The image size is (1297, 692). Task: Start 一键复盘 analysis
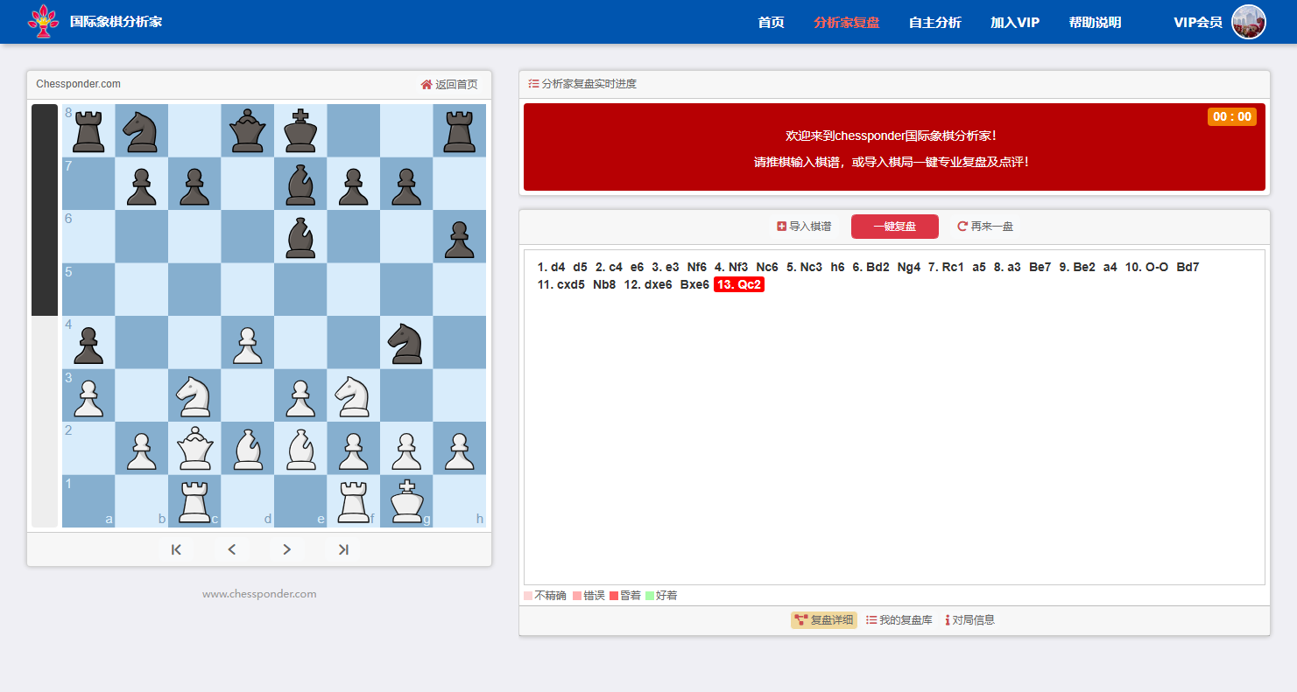895,227
